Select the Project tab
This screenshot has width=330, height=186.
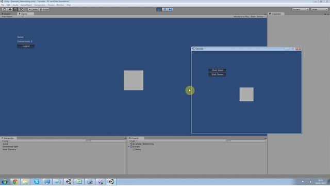[135, 138]
